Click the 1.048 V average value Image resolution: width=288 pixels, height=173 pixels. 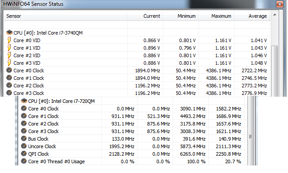click(x=259, y=63)
